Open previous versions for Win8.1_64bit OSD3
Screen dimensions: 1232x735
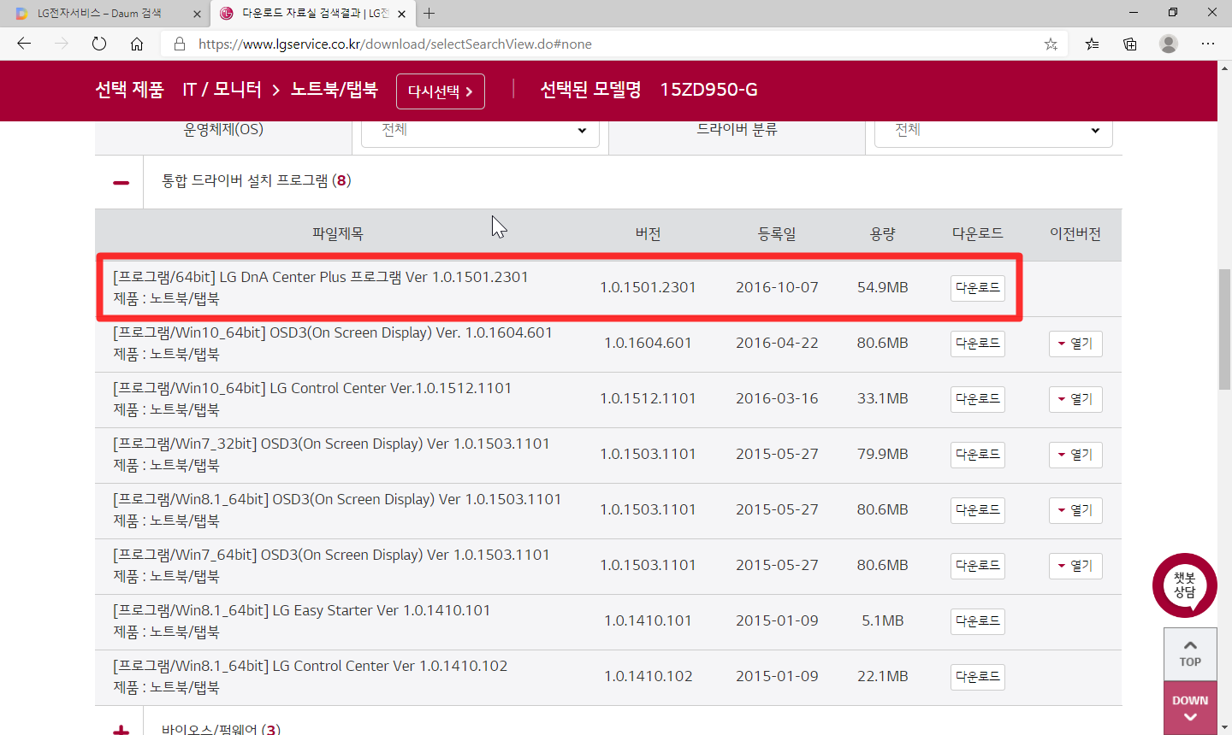[x=1075, y=510]
